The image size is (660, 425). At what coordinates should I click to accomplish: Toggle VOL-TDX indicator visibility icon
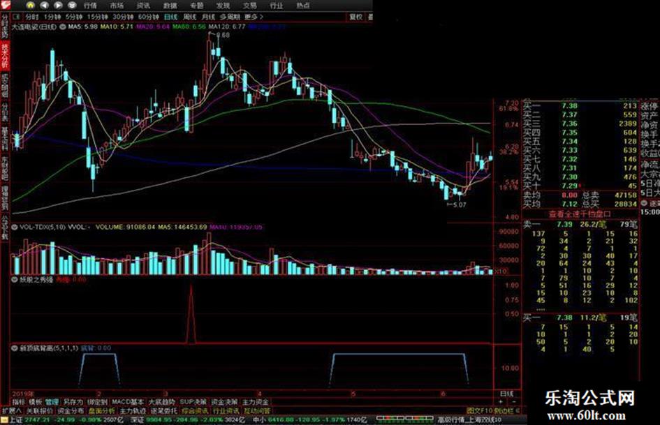(x=15, y=228)
